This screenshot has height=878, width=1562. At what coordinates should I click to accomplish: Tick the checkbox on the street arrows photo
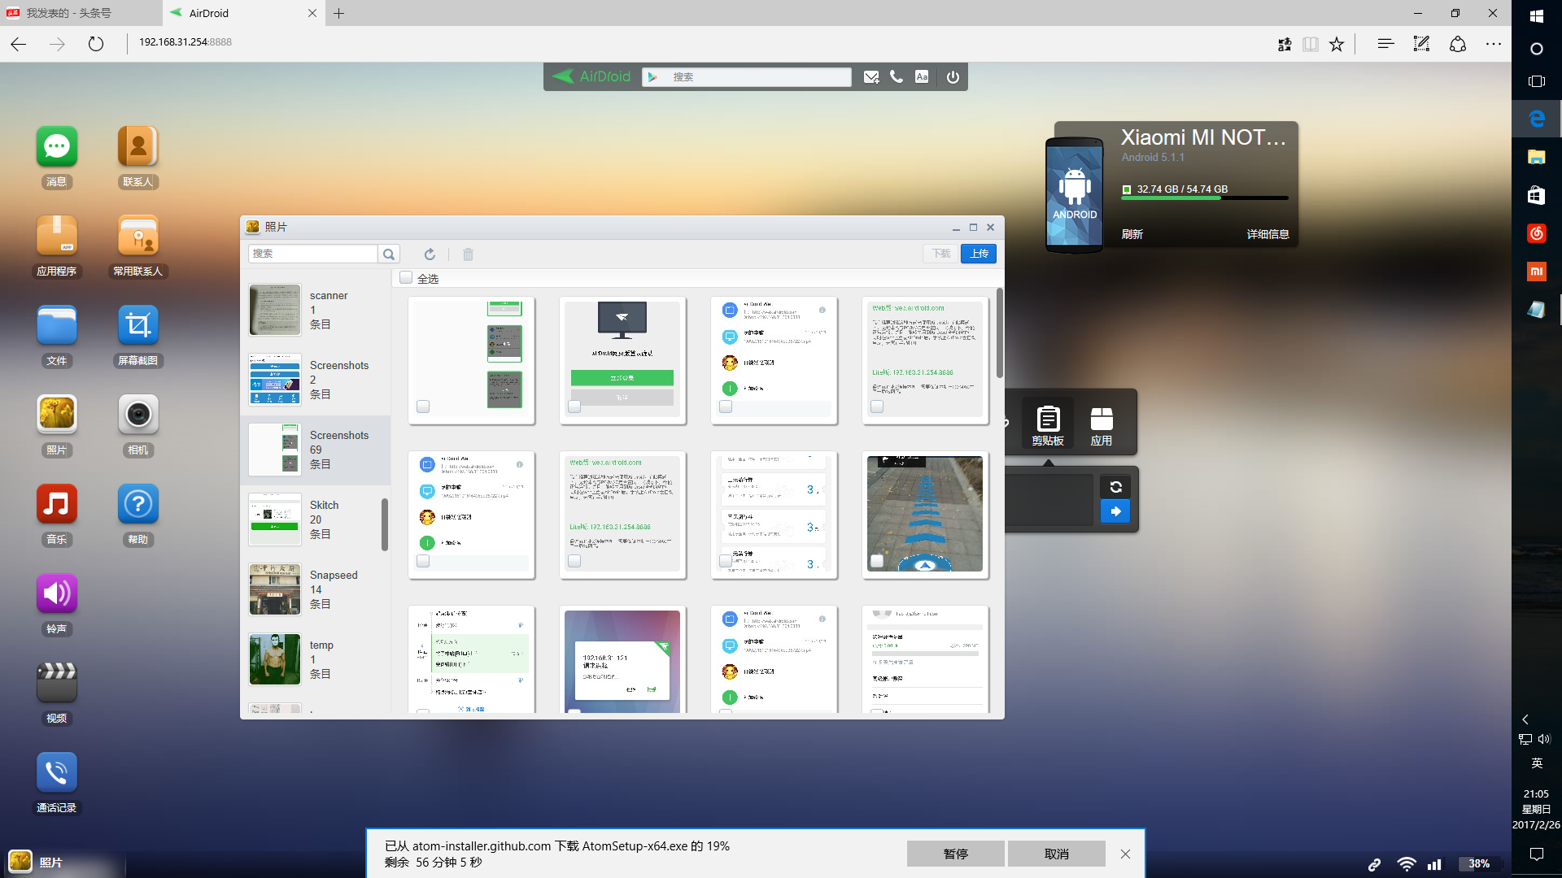(x=877, y=561)
